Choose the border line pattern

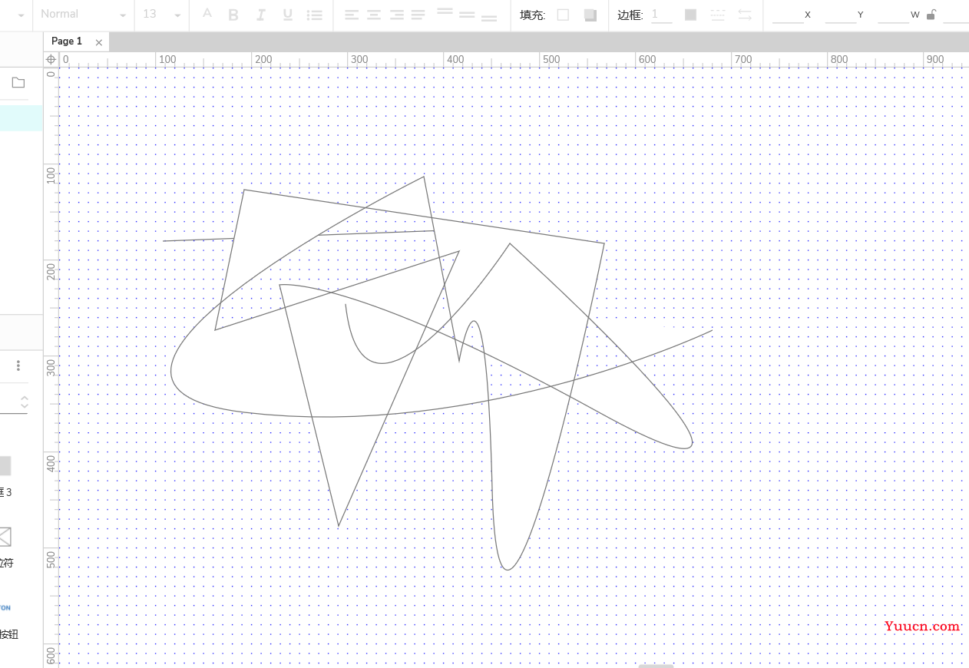click(718, 15)
